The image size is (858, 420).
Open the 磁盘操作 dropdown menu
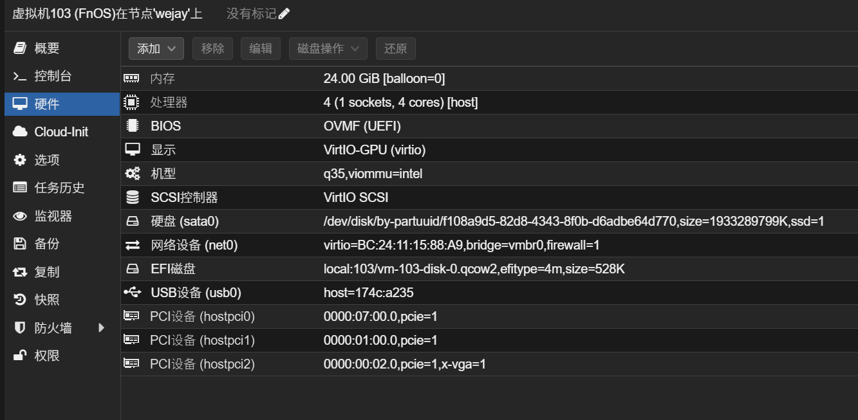click(328, 49)
